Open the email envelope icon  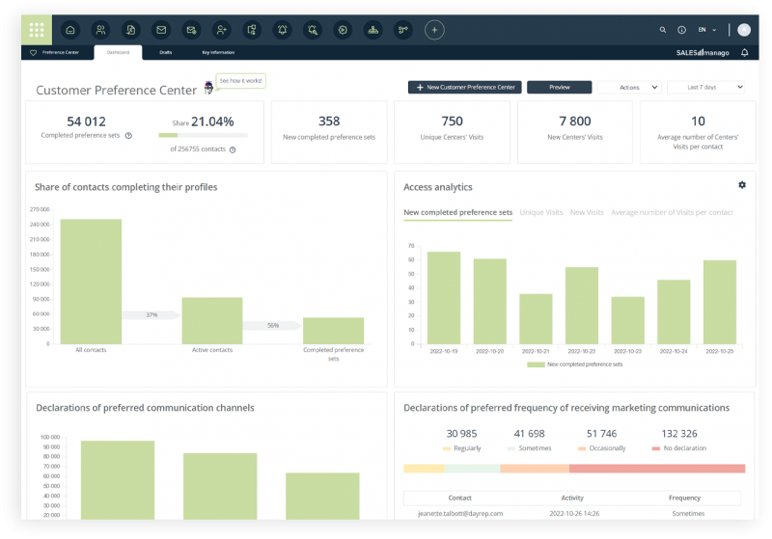click(x=161, y=30)
